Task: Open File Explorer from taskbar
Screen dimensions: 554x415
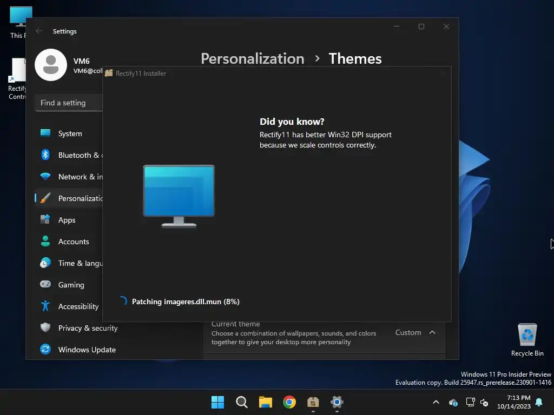Action: click(x=265, y=402)
